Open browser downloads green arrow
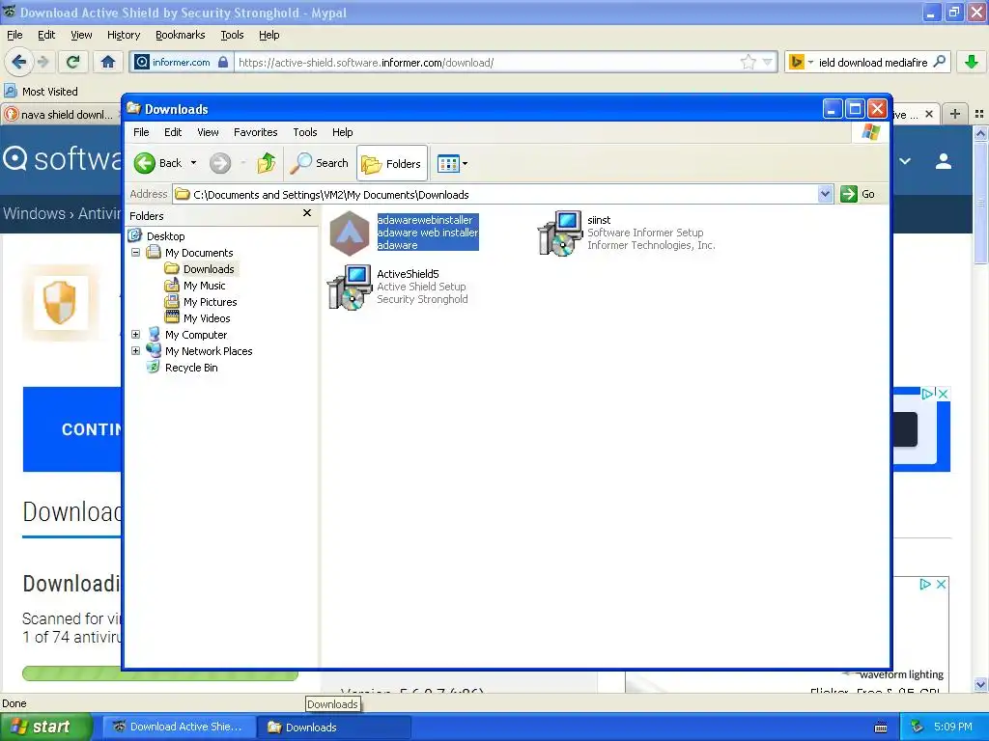Screen dimensions: 989x741 [972, 62]
